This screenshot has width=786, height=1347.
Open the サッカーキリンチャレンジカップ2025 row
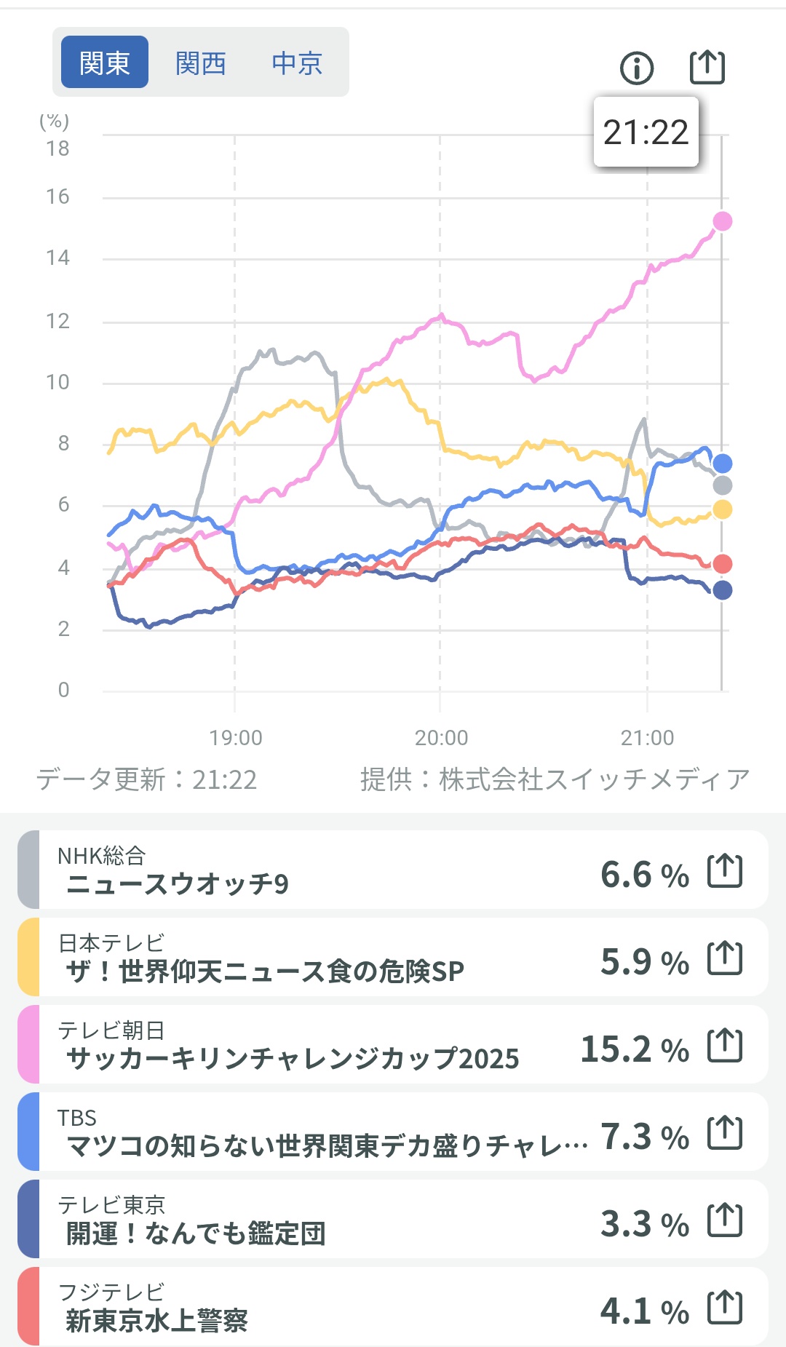click(291, 1045)
